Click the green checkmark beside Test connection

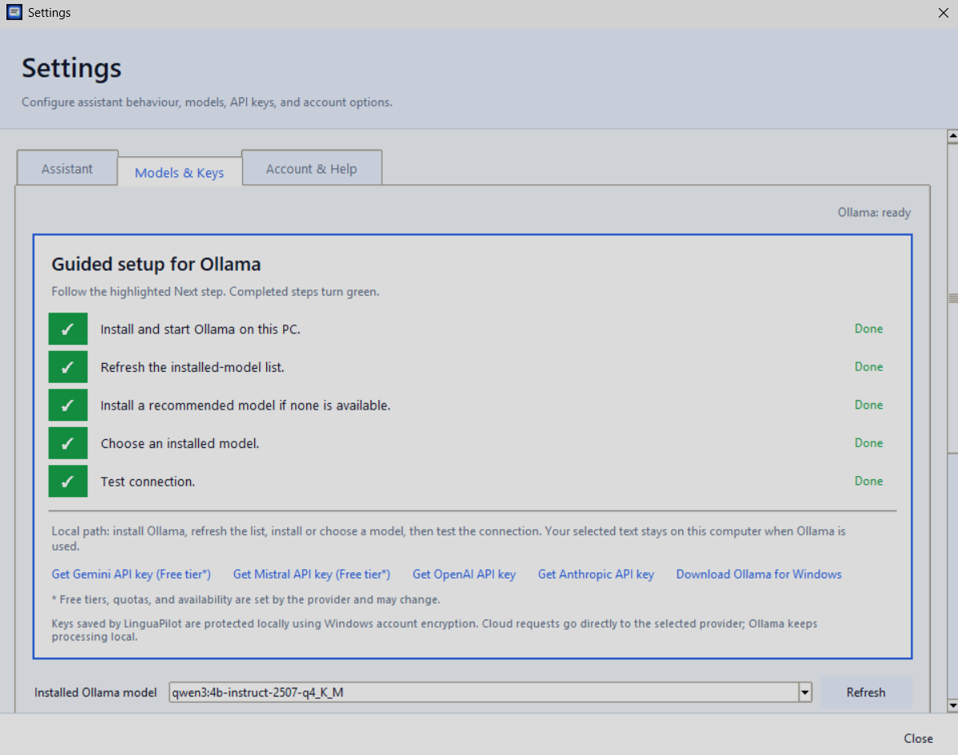click(x=68, y=482)
